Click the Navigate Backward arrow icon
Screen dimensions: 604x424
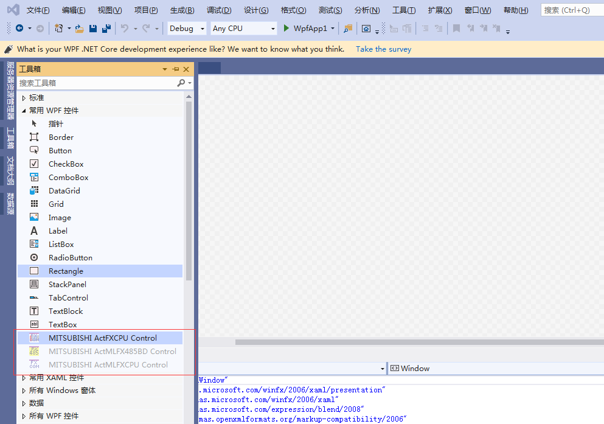click(x=19, y=29)
